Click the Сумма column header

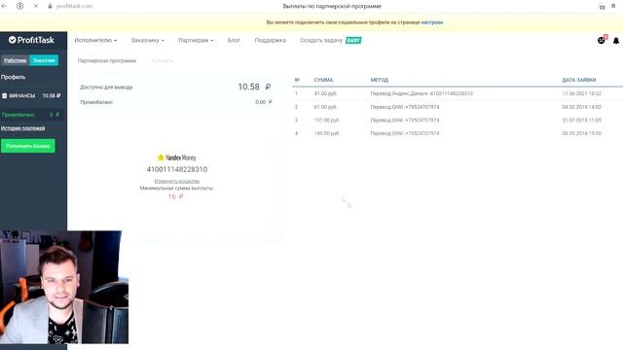coord(323,80)
